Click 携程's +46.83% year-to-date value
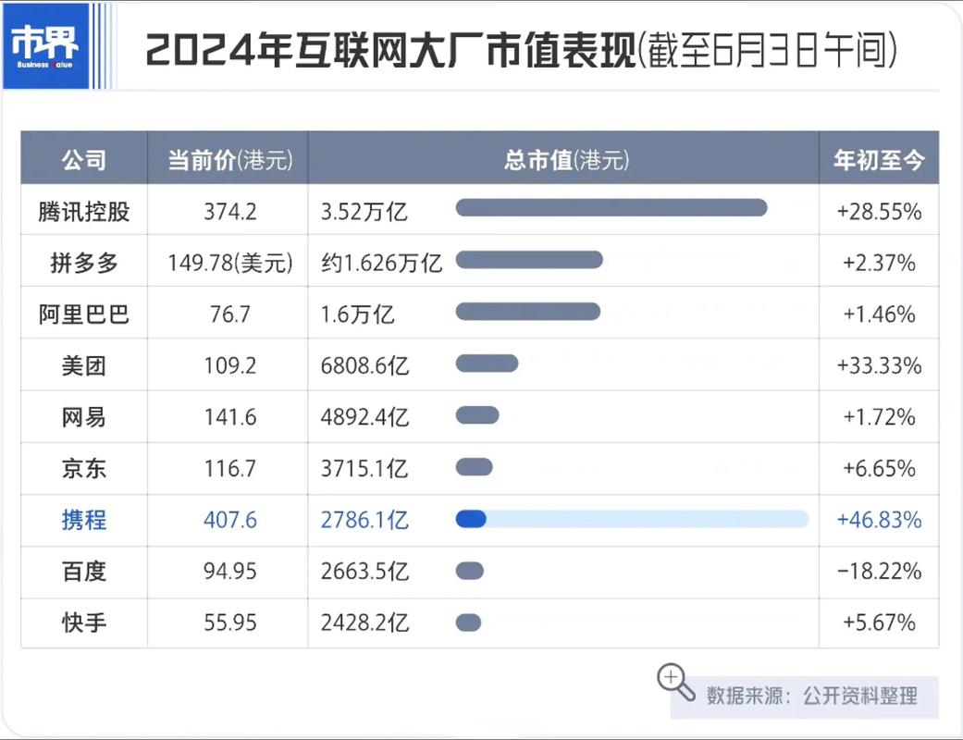This screenshot has height=740, width=963. tap(878, 520)
